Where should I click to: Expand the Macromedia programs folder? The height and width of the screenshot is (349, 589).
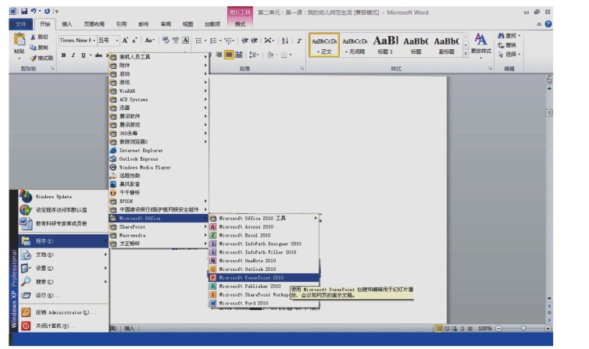pos(159,235)
